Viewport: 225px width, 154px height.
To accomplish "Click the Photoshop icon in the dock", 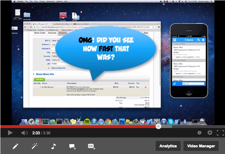I will point(122,122).
